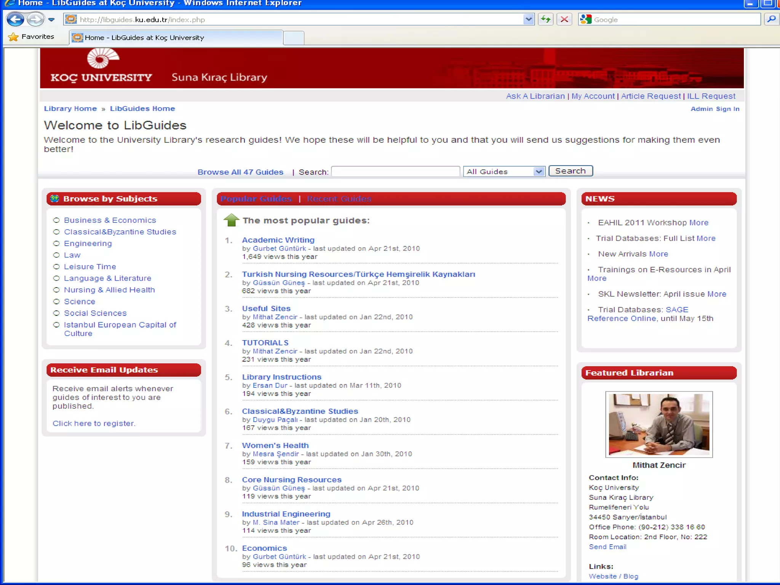780x585 pixels.
Task: Open the All Guides dropdown
Action: click(504, 172)
